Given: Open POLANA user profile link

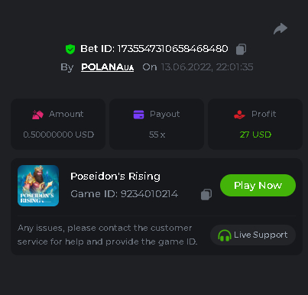Looking at the screenshot, I should pyautogui.click(x=107, y=67).
